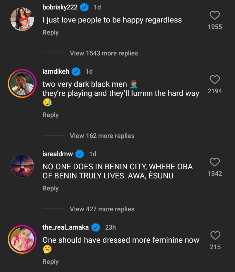Tap isrealdmw's profile avatar
Viewport: 235px width, 272px height.
point(23,166)
